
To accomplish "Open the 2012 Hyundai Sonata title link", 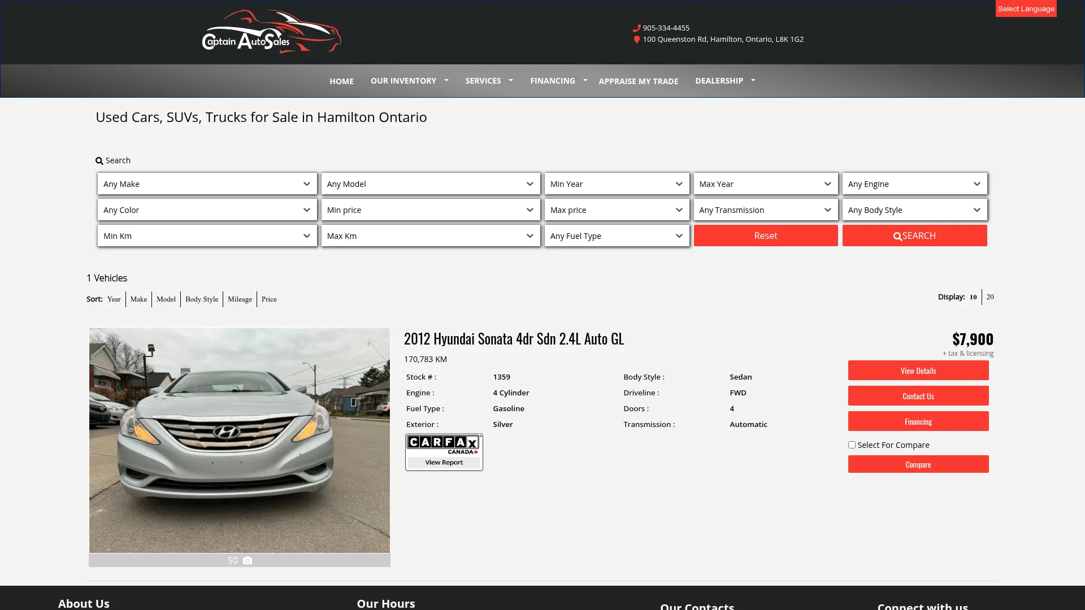I will pos(514,338).
